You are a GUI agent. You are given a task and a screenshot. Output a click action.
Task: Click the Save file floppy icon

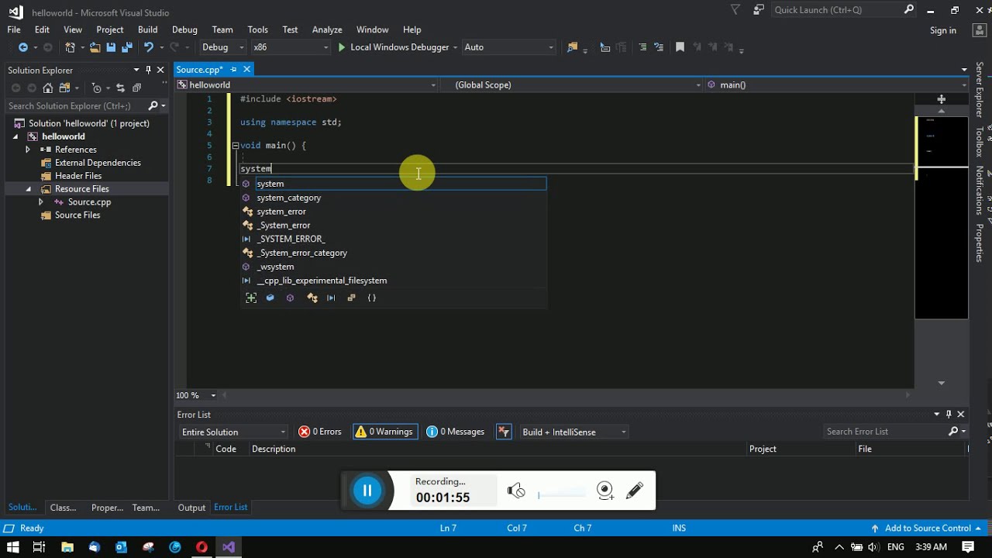click(111, 47)
